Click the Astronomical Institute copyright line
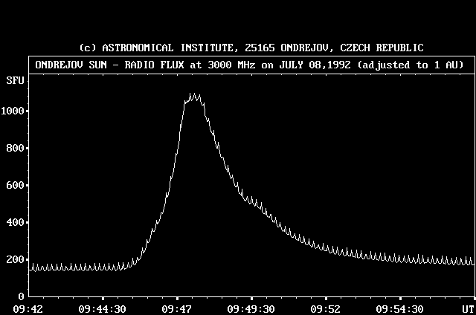 coord(251,48)
